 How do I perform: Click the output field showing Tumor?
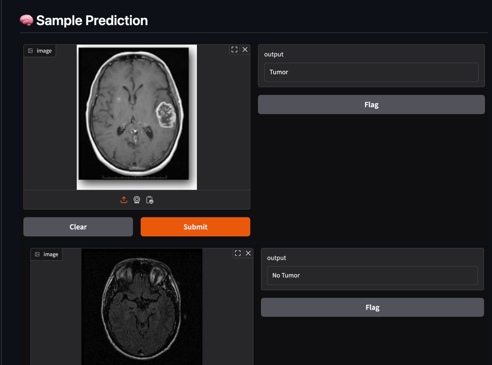(x=371, y=72)
